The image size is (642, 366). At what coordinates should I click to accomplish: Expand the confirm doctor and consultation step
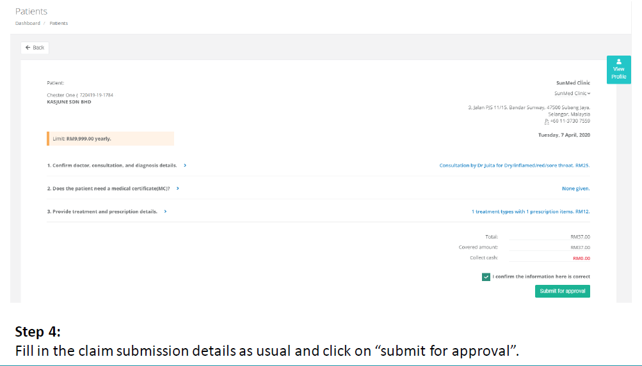(185, 165)
